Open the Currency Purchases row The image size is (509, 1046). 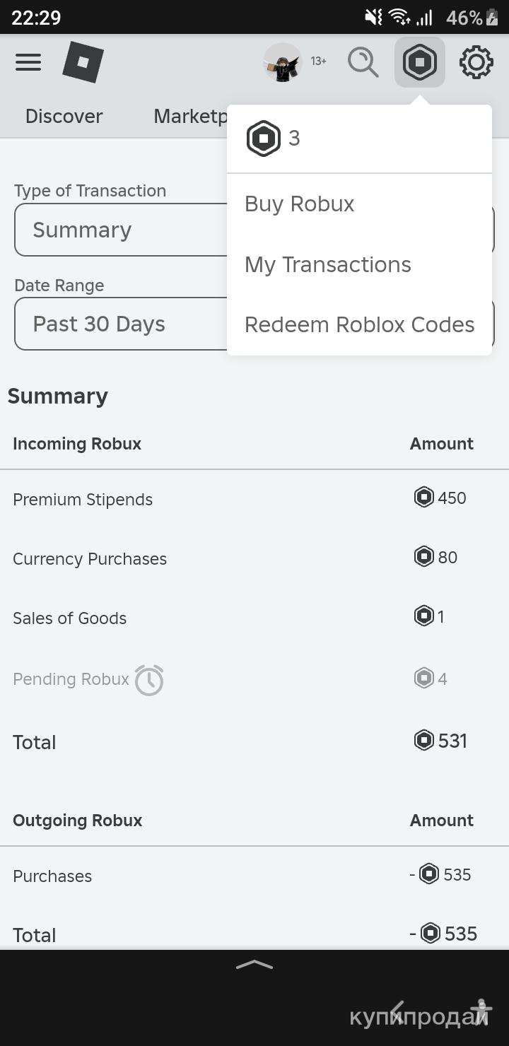[x=90, y=559]
